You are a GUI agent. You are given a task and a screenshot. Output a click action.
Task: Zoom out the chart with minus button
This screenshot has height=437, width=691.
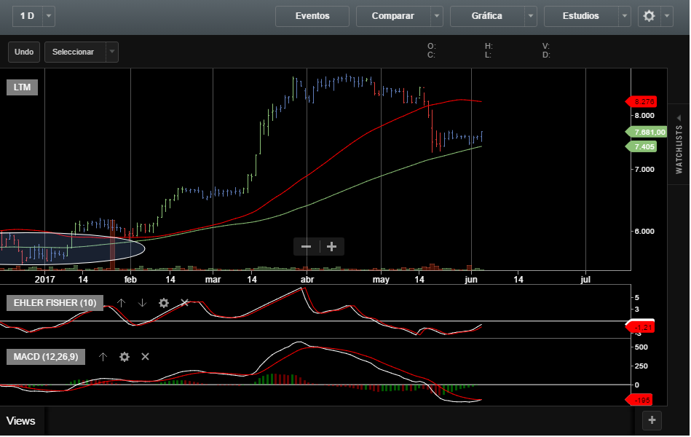tap(307, 247)
